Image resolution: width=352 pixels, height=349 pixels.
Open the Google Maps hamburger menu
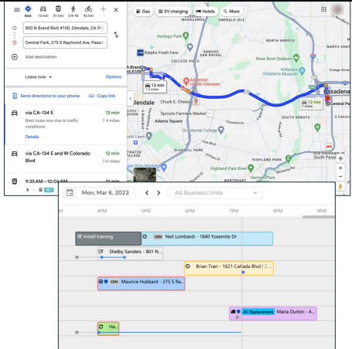(17, 10)
